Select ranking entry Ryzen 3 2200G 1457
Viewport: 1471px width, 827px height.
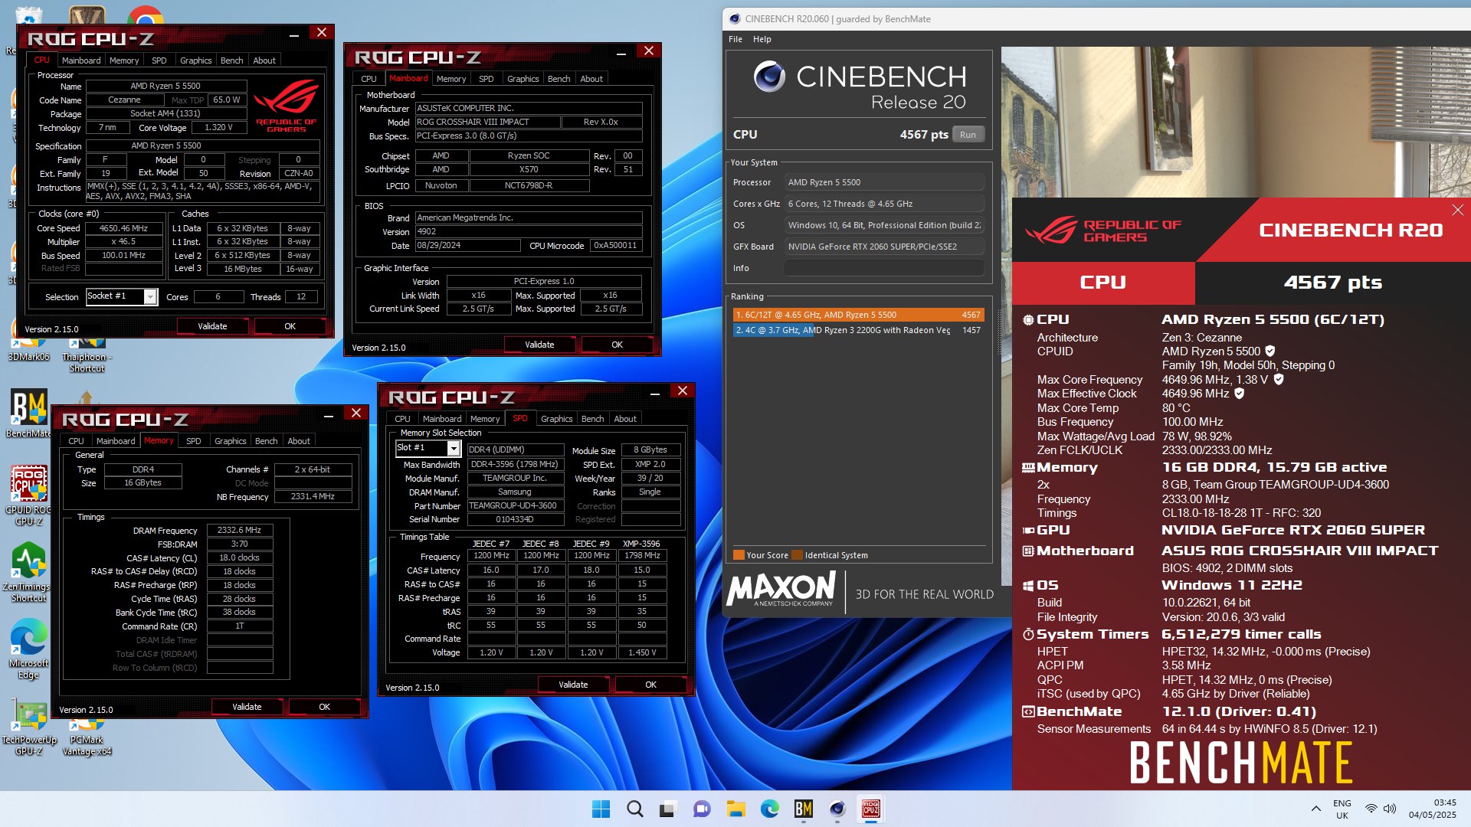point(858,330)
